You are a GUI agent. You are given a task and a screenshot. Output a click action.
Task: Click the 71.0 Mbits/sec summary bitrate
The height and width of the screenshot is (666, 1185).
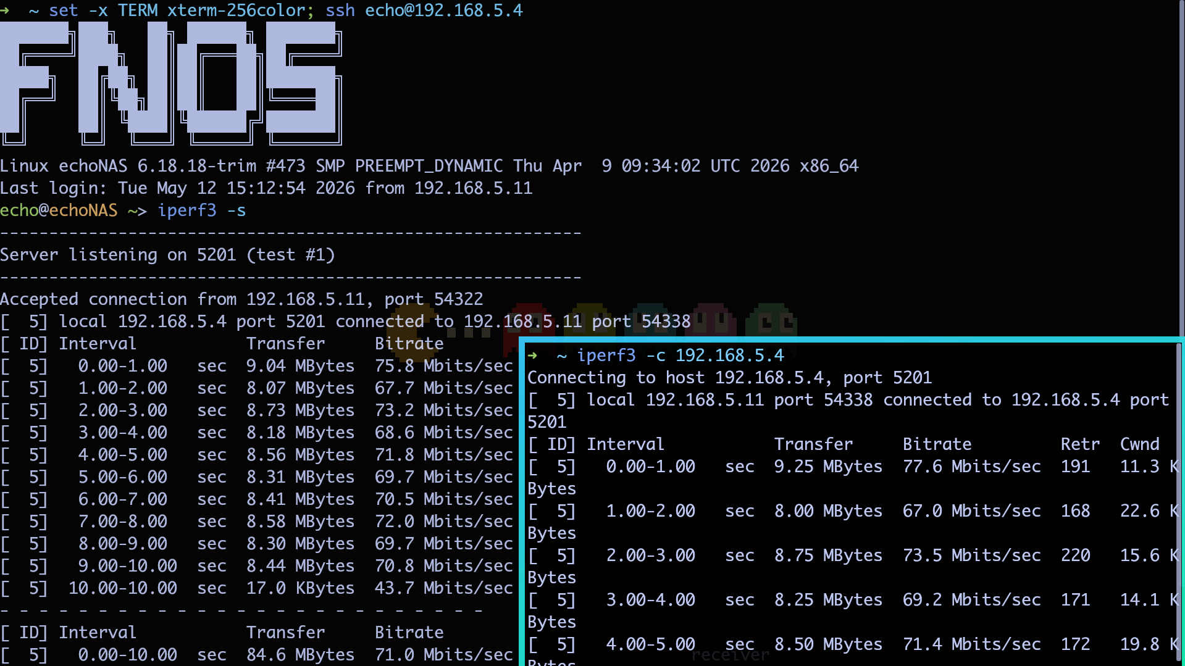pyautogui.click(x=444, y=655)
